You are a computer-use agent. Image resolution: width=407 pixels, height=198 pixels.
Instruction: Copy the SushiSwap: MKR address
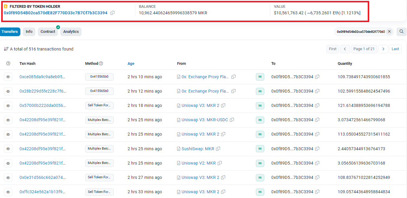point(218,149)
